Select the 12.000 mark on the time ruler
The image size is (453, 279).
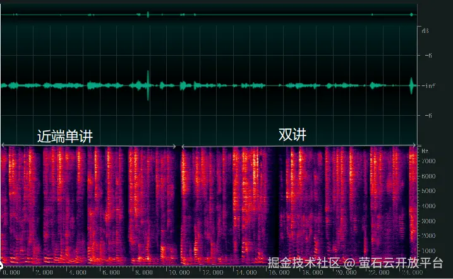pyautogui.click(x=213, y=273)
